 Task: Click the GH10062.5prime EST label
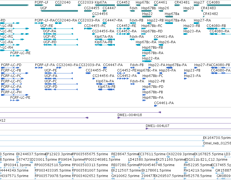(125, 176)
